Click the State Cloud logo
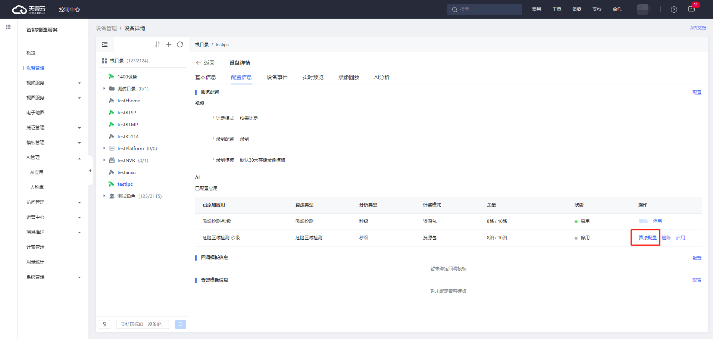This screenshot has width=713, height=339. coord(29,9)
